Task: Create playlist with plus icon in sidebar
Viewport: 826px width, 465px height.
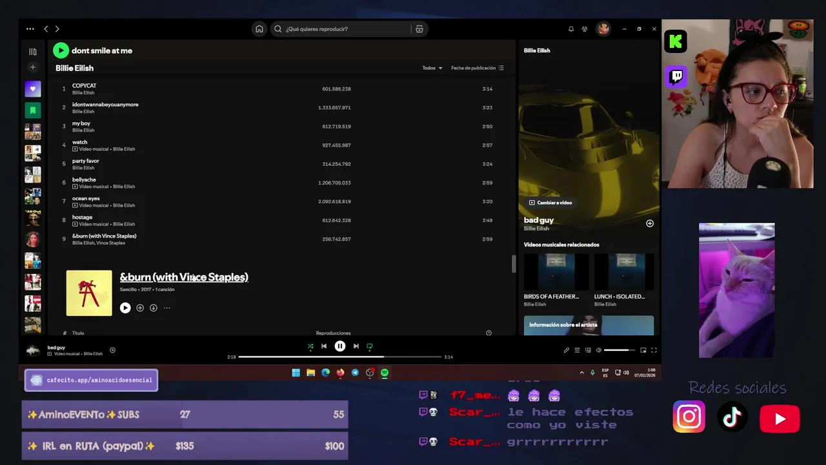Action: [x=33, y=67]
